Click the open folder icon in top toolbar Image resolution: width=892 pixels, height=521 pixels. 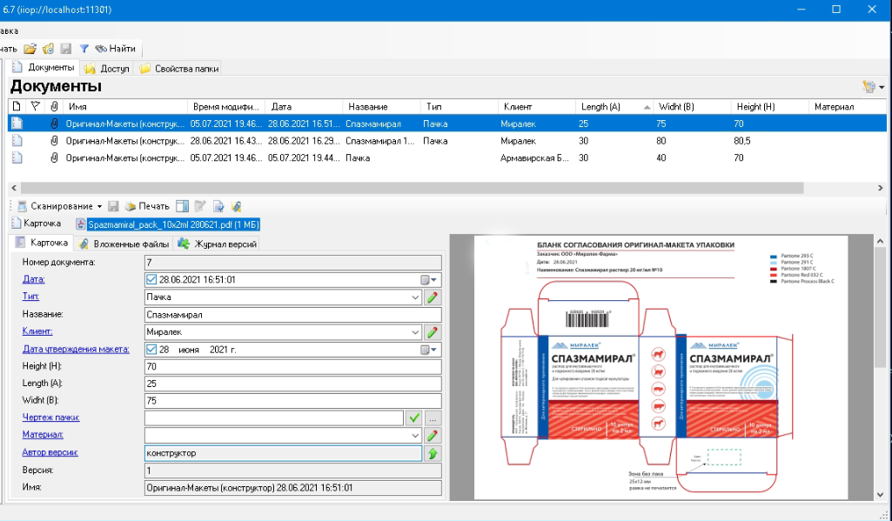point(30,49)
